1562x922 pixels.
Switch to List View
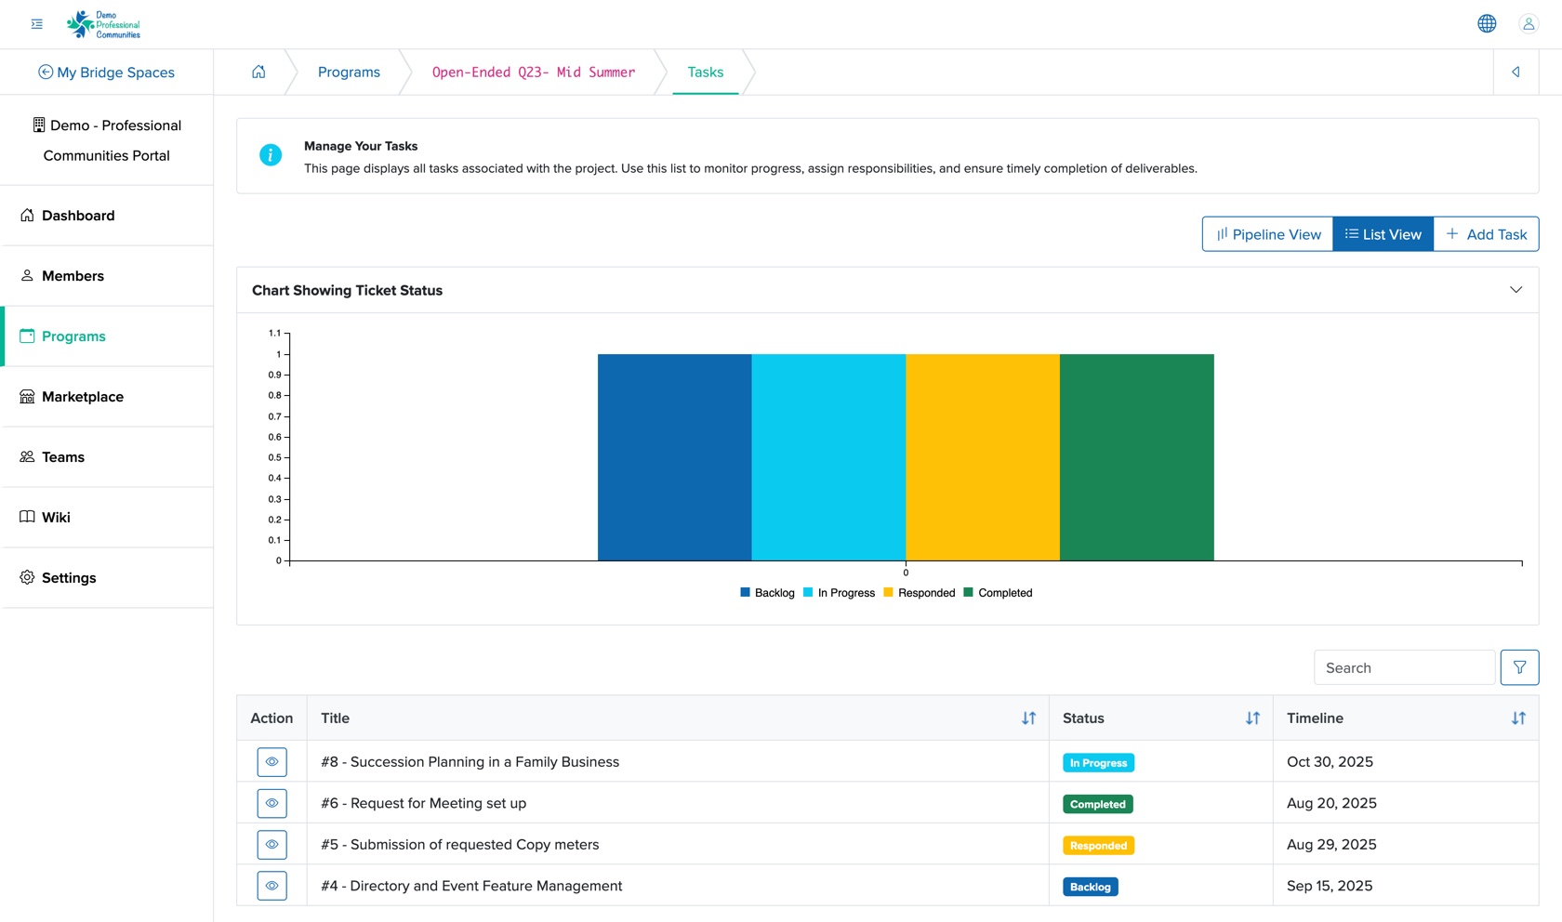tap(1383, 234)
